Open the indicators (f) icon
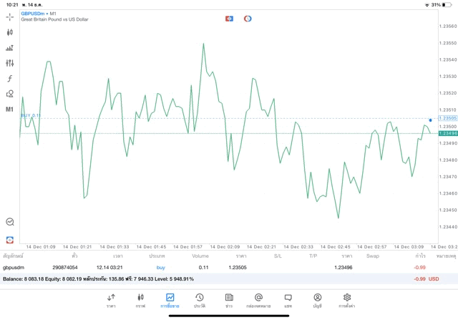The height and width of the screenshot is (320, 458). [9, 78]
